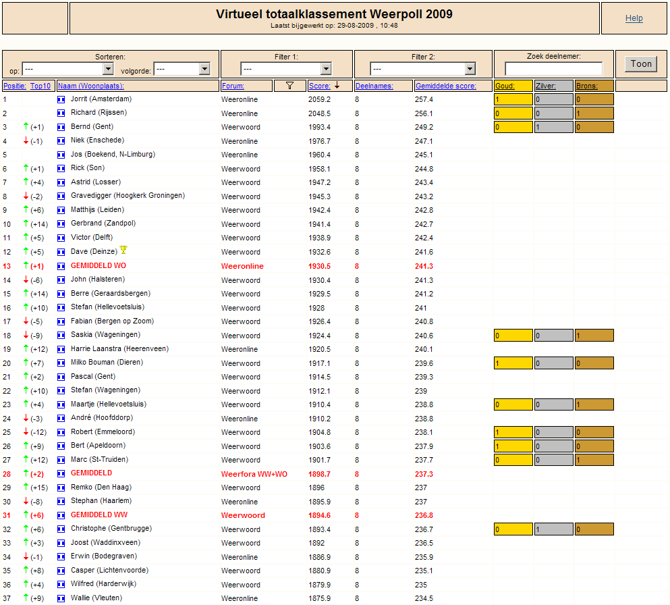
Task: Sort by the Naam (Woonplaats) column header
Action: point(91,86)
